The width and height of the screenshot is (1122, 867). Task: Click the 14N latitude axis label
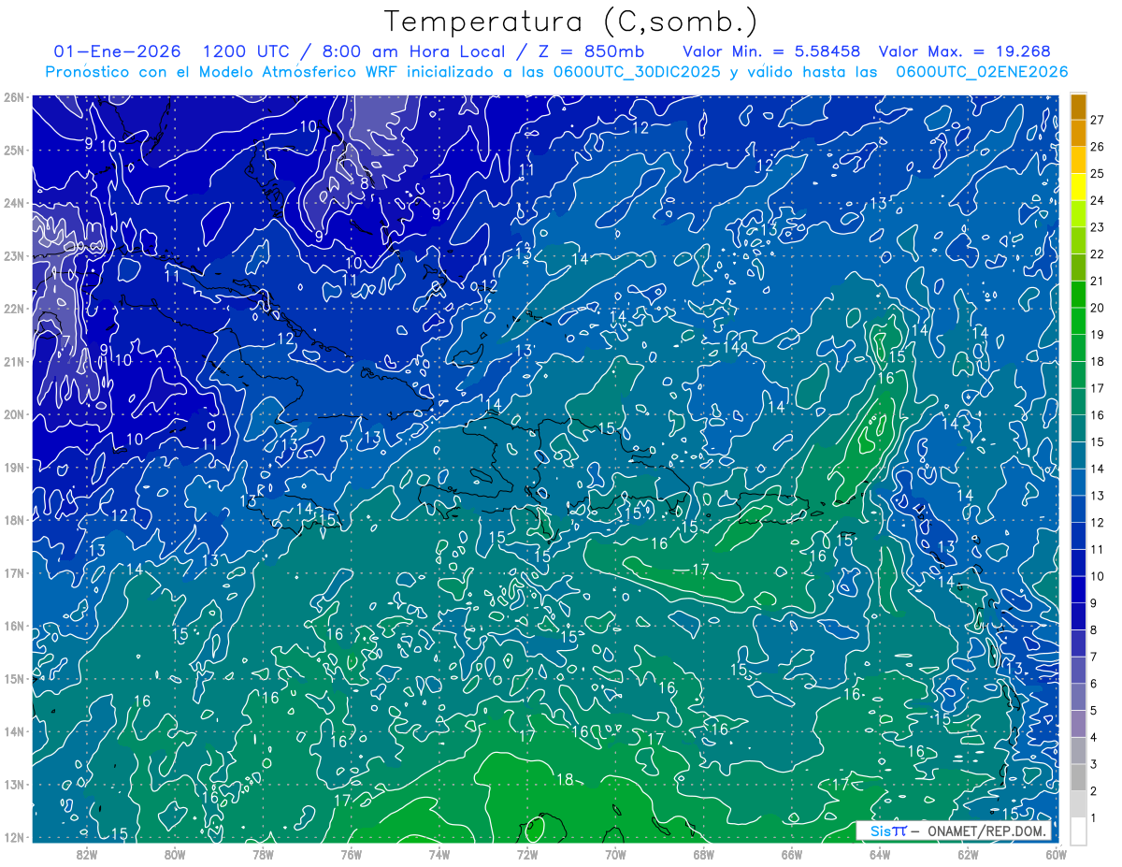click(13, 731)
